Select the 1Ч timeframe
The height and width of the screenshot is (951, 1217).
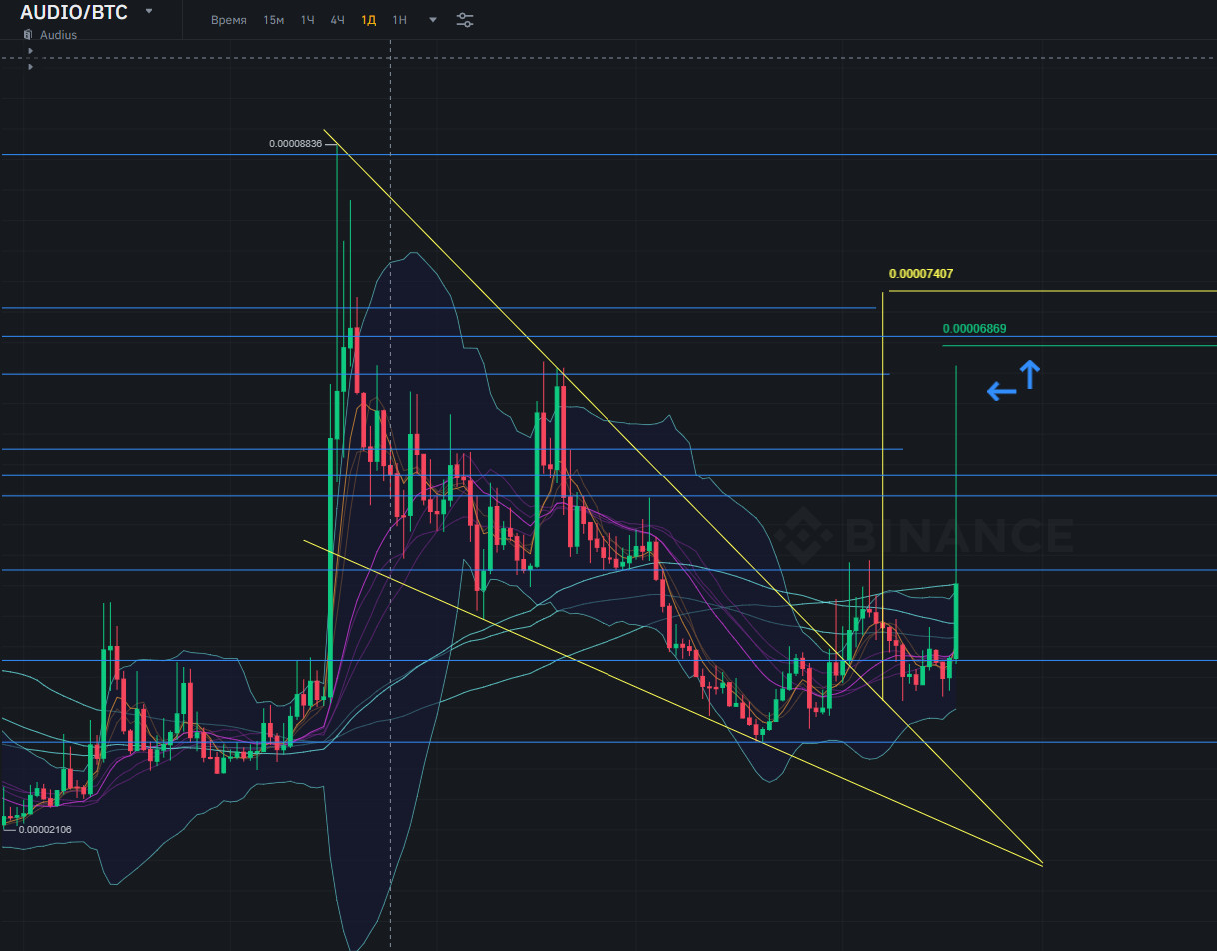coord(308,20)
